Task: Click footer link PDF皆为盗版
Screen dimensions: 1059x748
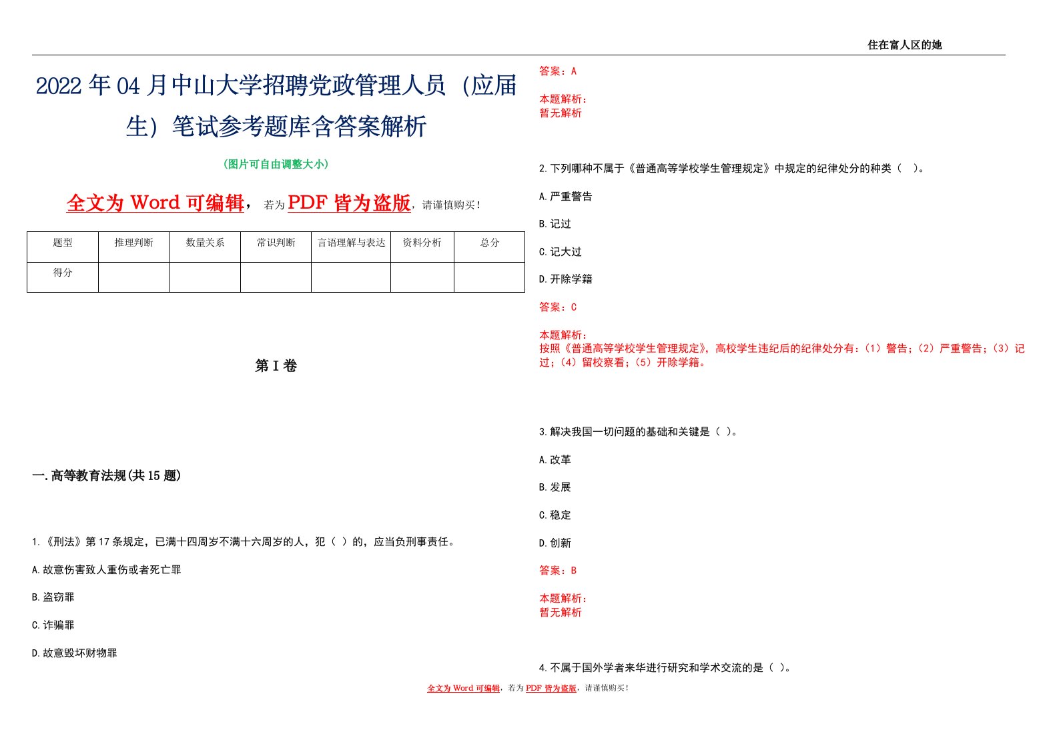Action: pyautogui.click(x=551, y=688)
